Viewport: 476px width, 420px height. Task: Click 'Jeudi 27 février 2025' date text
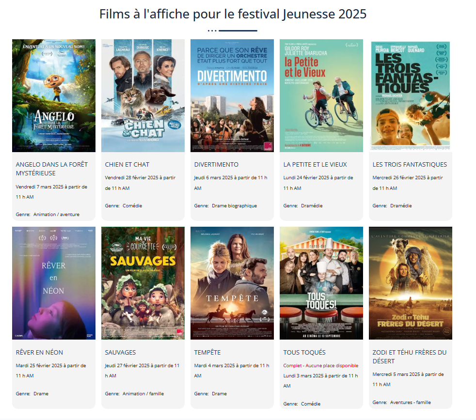[x=127, y=366]
